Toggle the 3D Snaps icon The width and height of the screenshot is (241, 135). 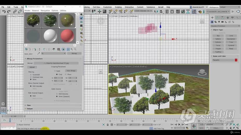(x=110, y=11)
